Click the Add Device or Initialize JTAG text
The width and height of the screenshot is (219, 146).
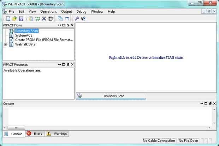click(x=146, y=58)
